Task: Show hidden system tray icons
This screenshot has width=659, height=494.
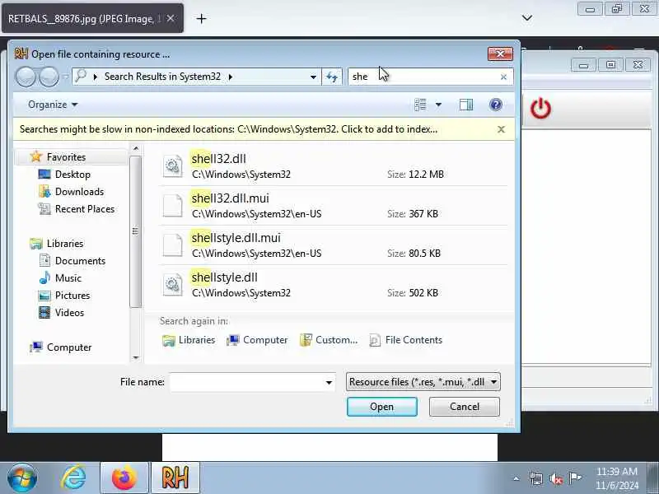Action: tap(516, 478)
